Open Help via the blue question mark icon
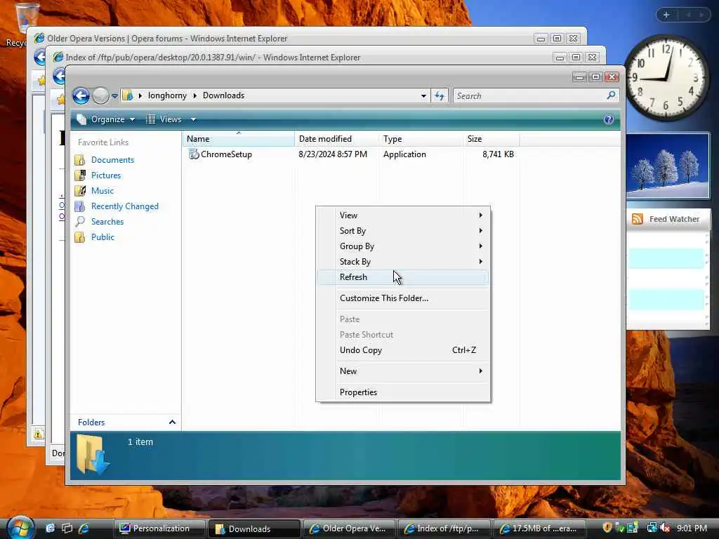This screenshot has width=719, height=539. pos(609,119)
